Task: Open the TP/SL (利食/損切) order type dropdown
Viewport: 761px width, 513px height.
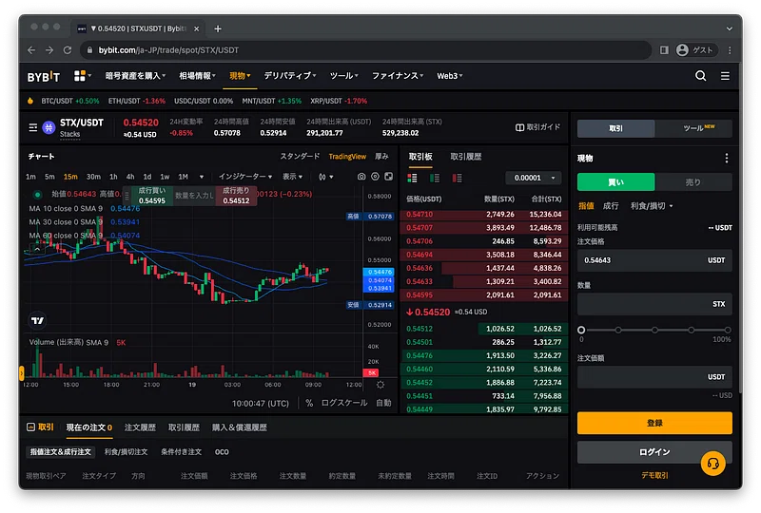Action: pos(652,206)
